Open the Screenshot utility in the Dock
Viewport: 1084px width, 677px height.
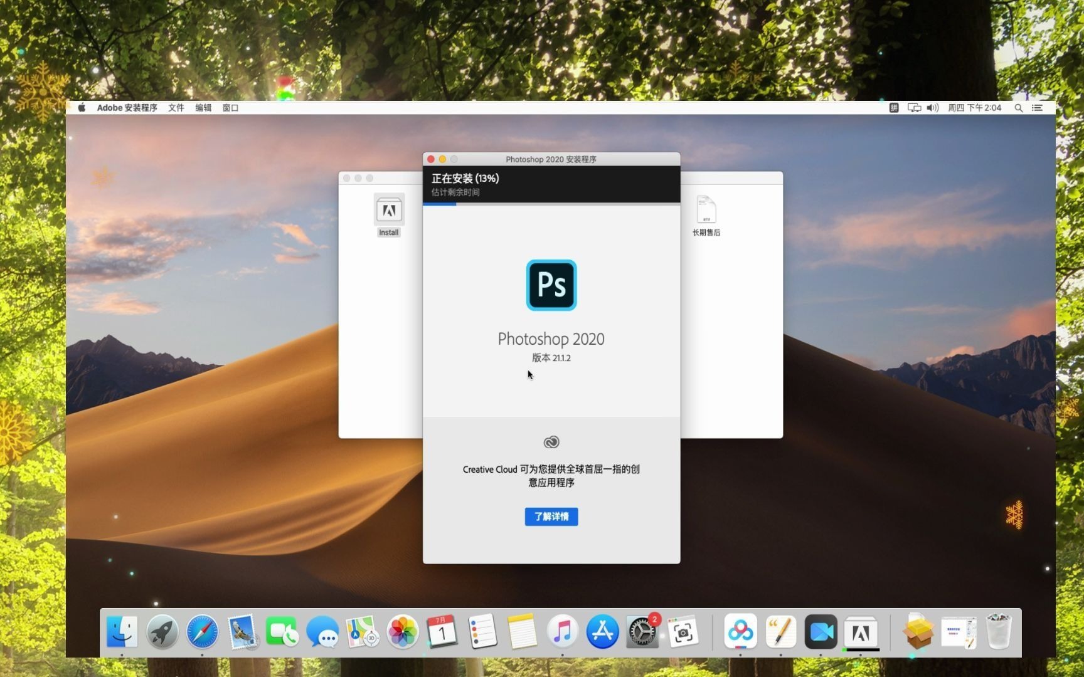click(683, 631)
